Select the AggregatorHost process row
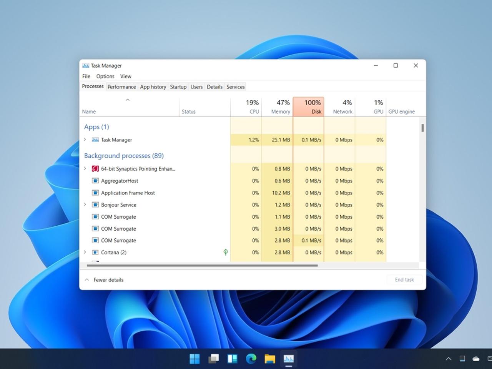 pyautogui.click(x=233, y=181)
